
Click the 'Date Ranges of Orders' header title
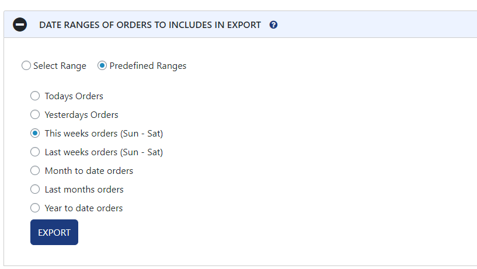click(150, 25)
